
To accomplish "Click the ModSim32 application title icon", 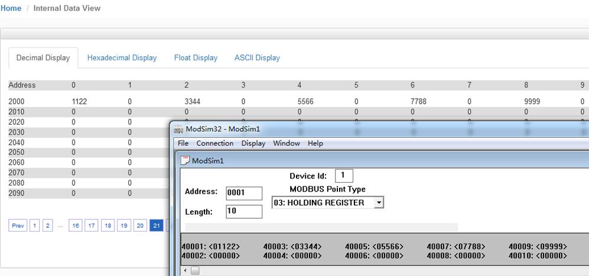I will (x=178, y=129).
